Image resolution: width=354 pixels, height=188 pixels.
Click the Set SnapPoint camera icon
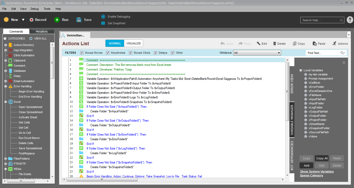(103, 23)
